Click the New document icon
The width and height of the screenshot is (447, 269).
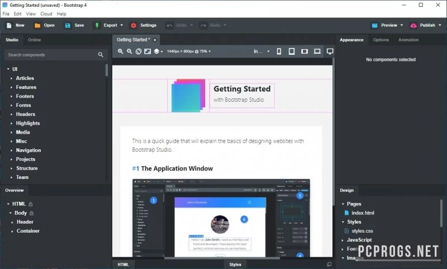click(x=9, y=25)
